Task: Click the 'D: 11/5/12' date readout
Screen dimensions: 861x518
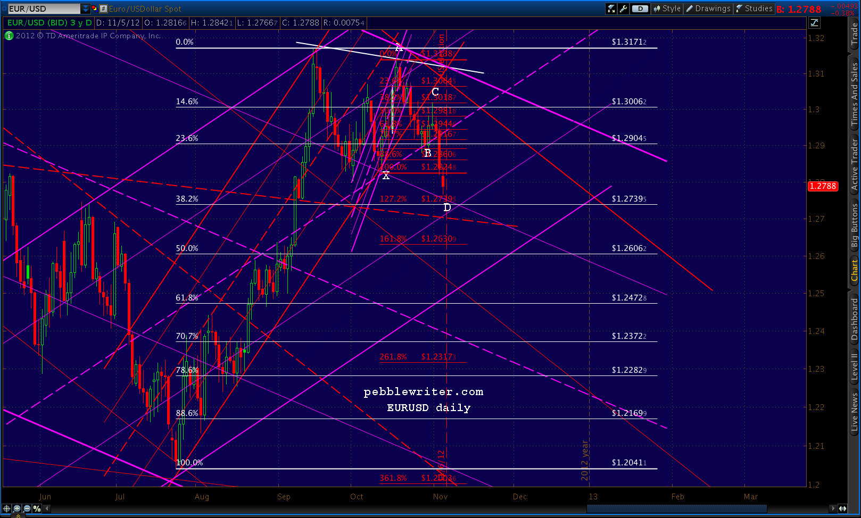Action: click(118, 23)
